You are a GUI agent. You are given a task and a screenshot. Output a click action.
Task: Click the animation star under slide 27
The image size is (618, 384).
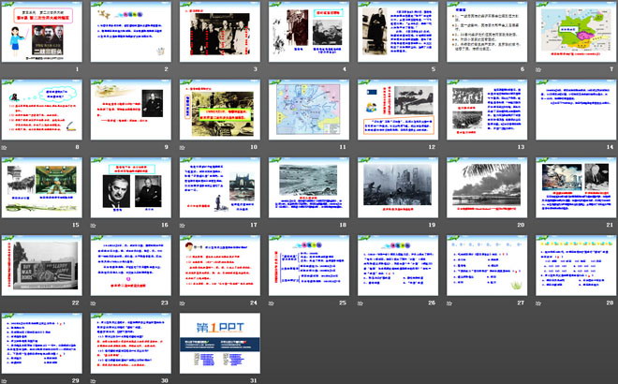449,303
